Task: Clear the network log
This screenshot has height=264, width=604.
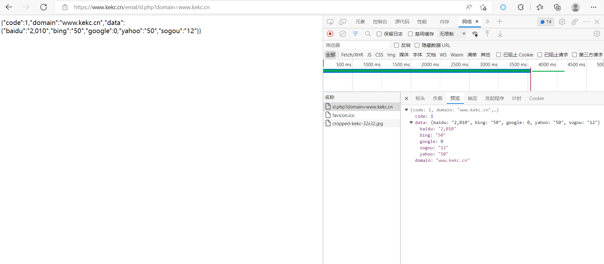Action: click(x=343, y=34)
